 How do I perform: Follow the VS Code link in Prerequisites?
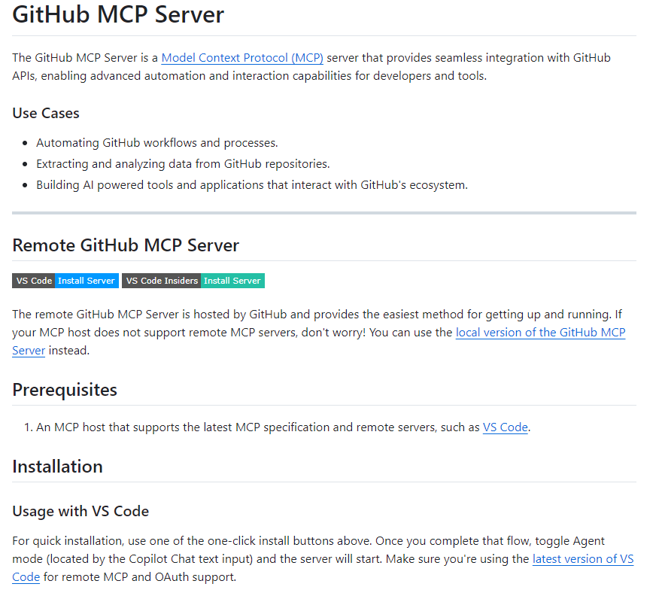click(x=506, y=427)
